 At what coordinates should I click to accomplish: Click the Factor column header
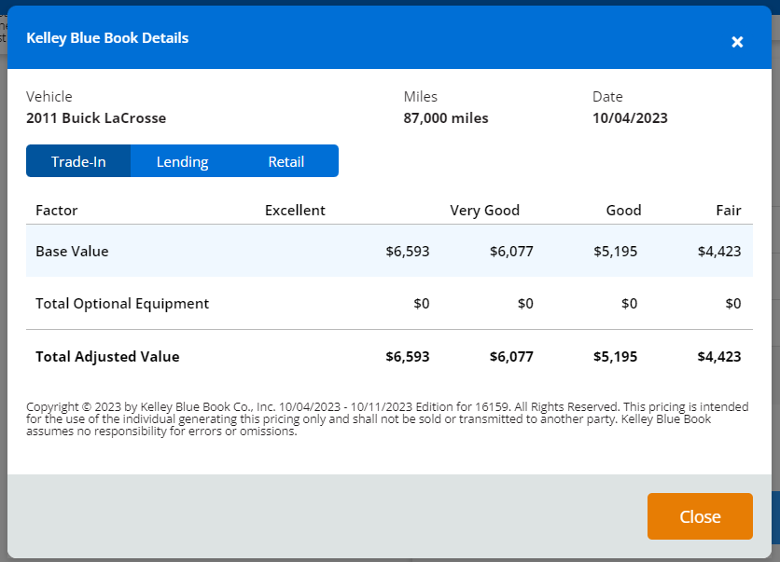[56, 211]
